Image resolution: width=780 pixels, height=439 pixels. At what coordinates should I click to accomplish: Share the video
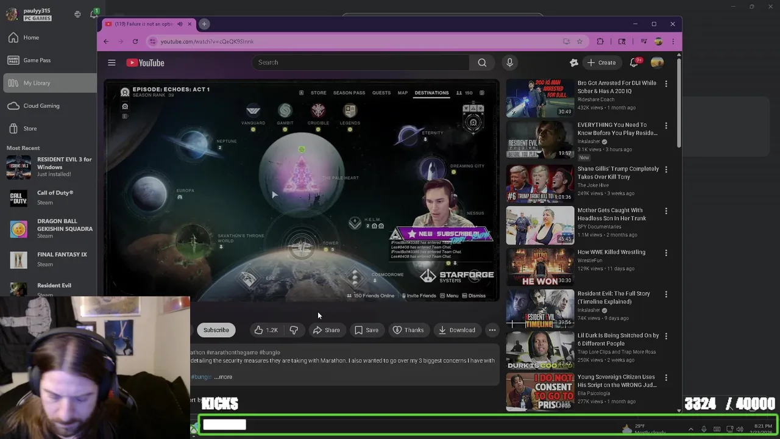pos(327,330)
